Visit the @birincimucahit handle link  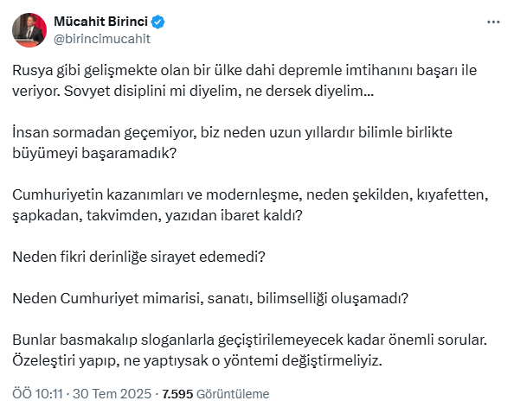101,39
